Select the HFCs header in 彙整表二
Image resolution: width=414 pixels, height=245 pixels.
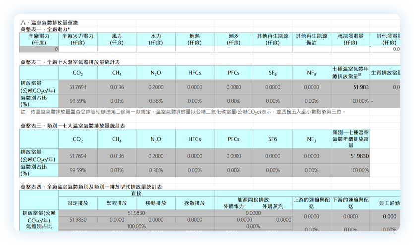[x=194, y=73]
